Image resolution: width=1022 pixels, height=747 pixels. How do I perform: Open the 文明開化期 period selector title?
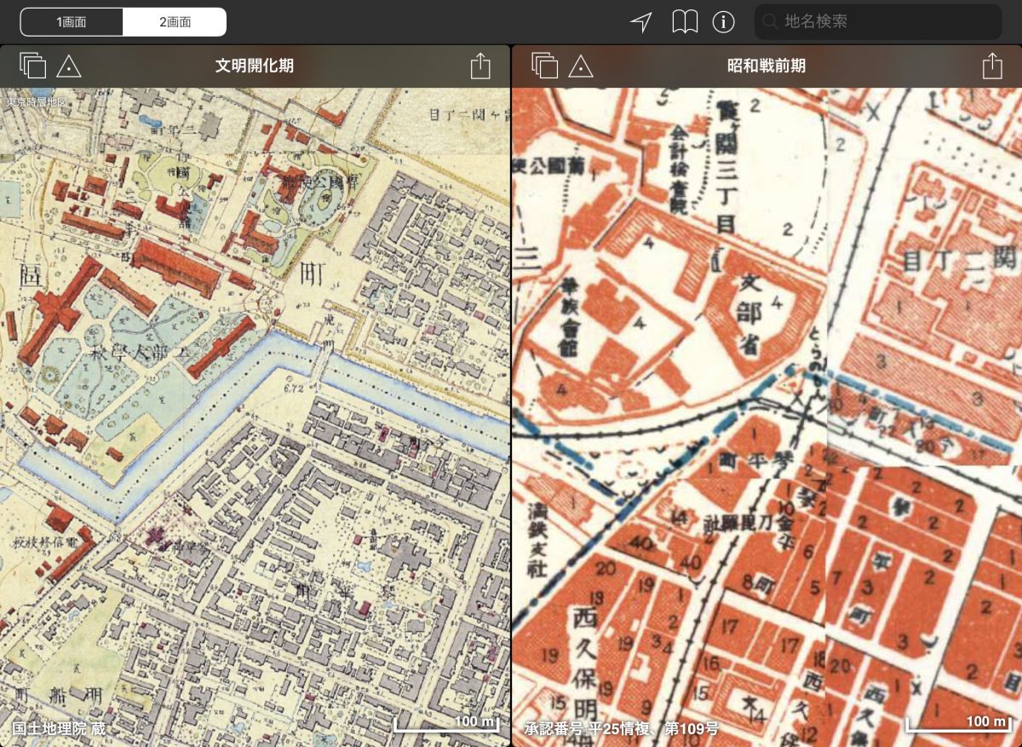click(255, 66)
